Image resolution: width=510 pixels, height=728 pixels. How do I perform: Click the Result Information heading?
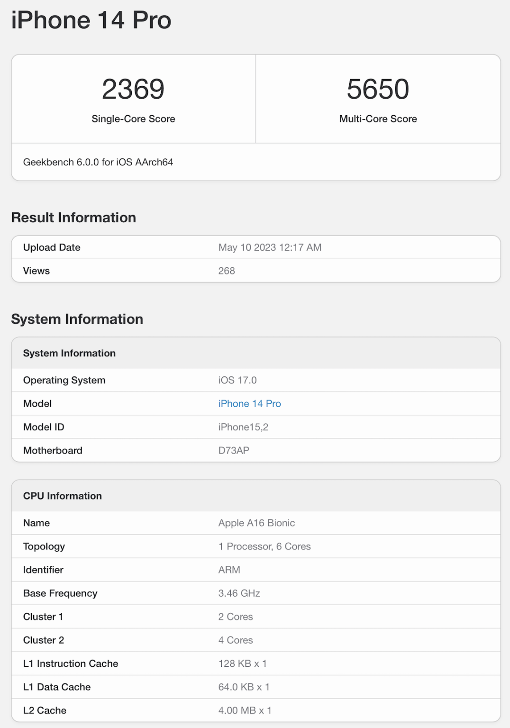(x=73, y=217)
